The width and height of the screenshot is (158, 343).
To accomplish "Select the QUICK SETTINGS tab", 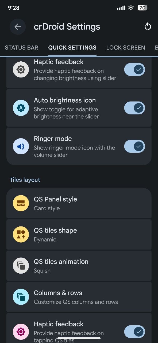I will pos(72,48).
